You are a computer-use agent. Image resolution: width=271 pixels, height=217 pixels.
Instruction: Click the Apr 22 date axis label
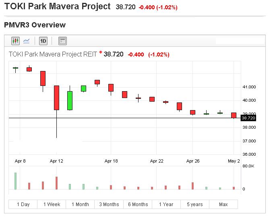pos(157,161)
